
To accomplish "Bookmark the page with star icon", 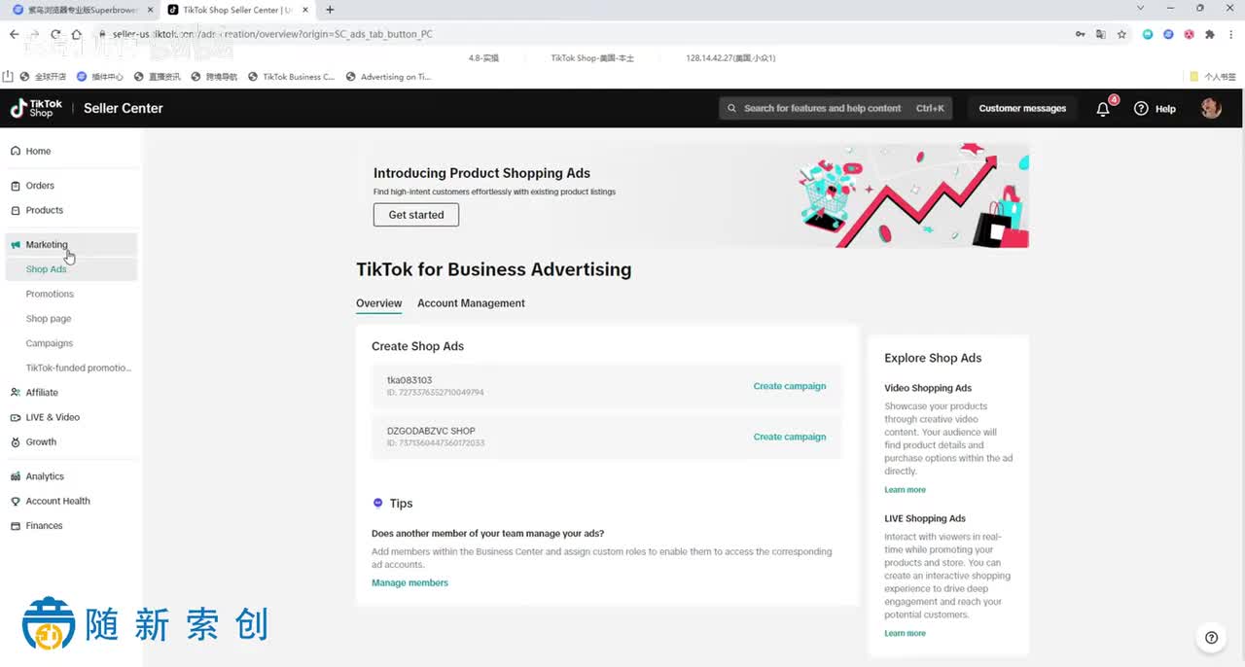I will (x=1121, y=34).
